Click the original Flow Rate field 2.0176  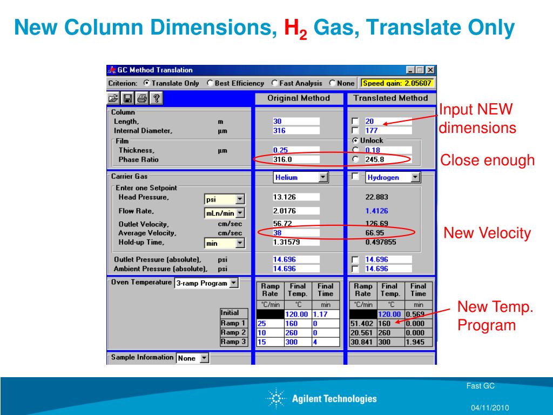coord(296,211)
